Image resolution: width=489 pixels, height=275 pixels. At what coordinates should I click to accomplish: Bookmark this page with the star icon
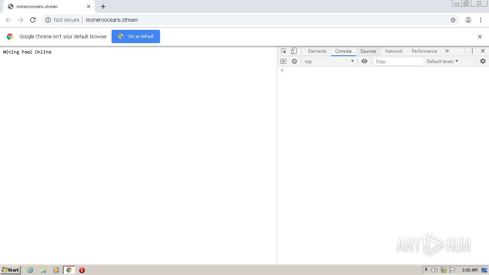coord(453,20)
